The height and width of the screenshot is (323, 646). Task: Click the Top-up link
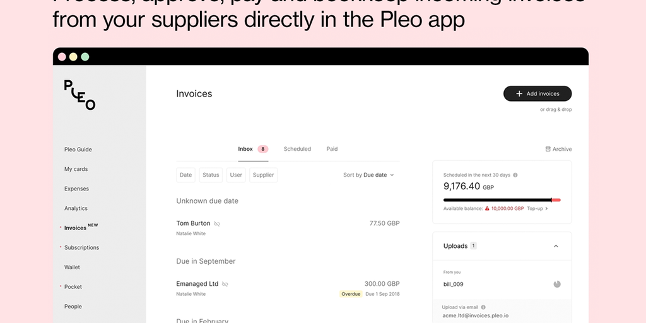click(x=537, y=208)
